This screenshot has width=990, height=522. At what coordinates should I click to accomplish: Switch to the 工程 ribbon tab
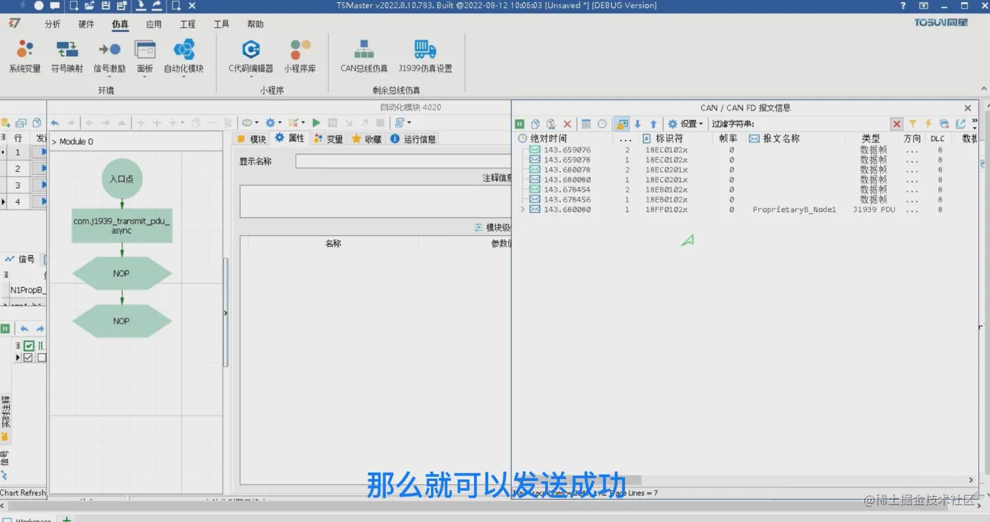point(188,24)
